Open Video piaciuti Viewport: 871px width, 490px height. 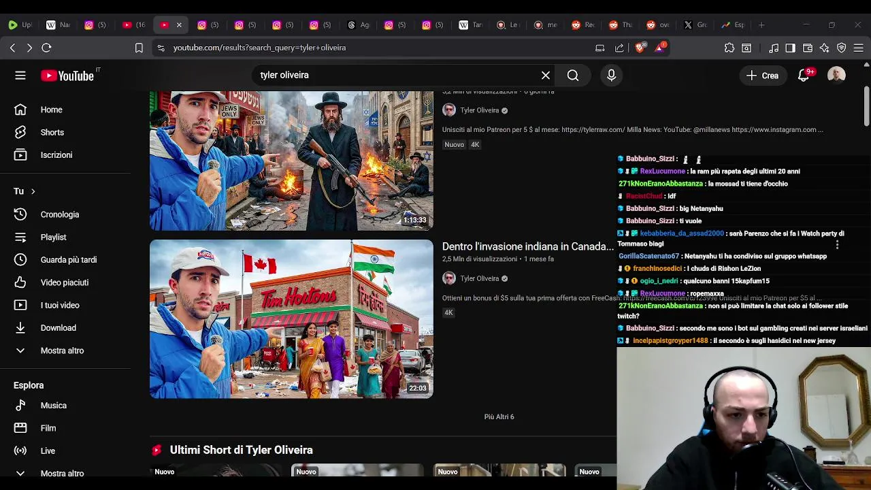pos(65,282)
